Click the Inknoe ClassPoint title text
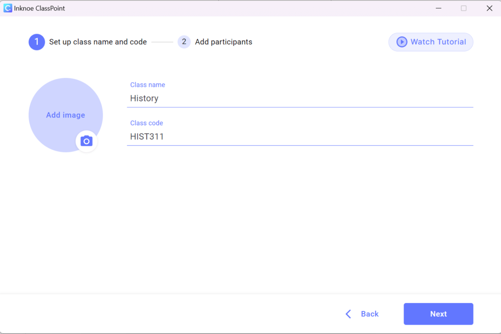Screen dimensions: 501x334 click(x=39, y=8)
